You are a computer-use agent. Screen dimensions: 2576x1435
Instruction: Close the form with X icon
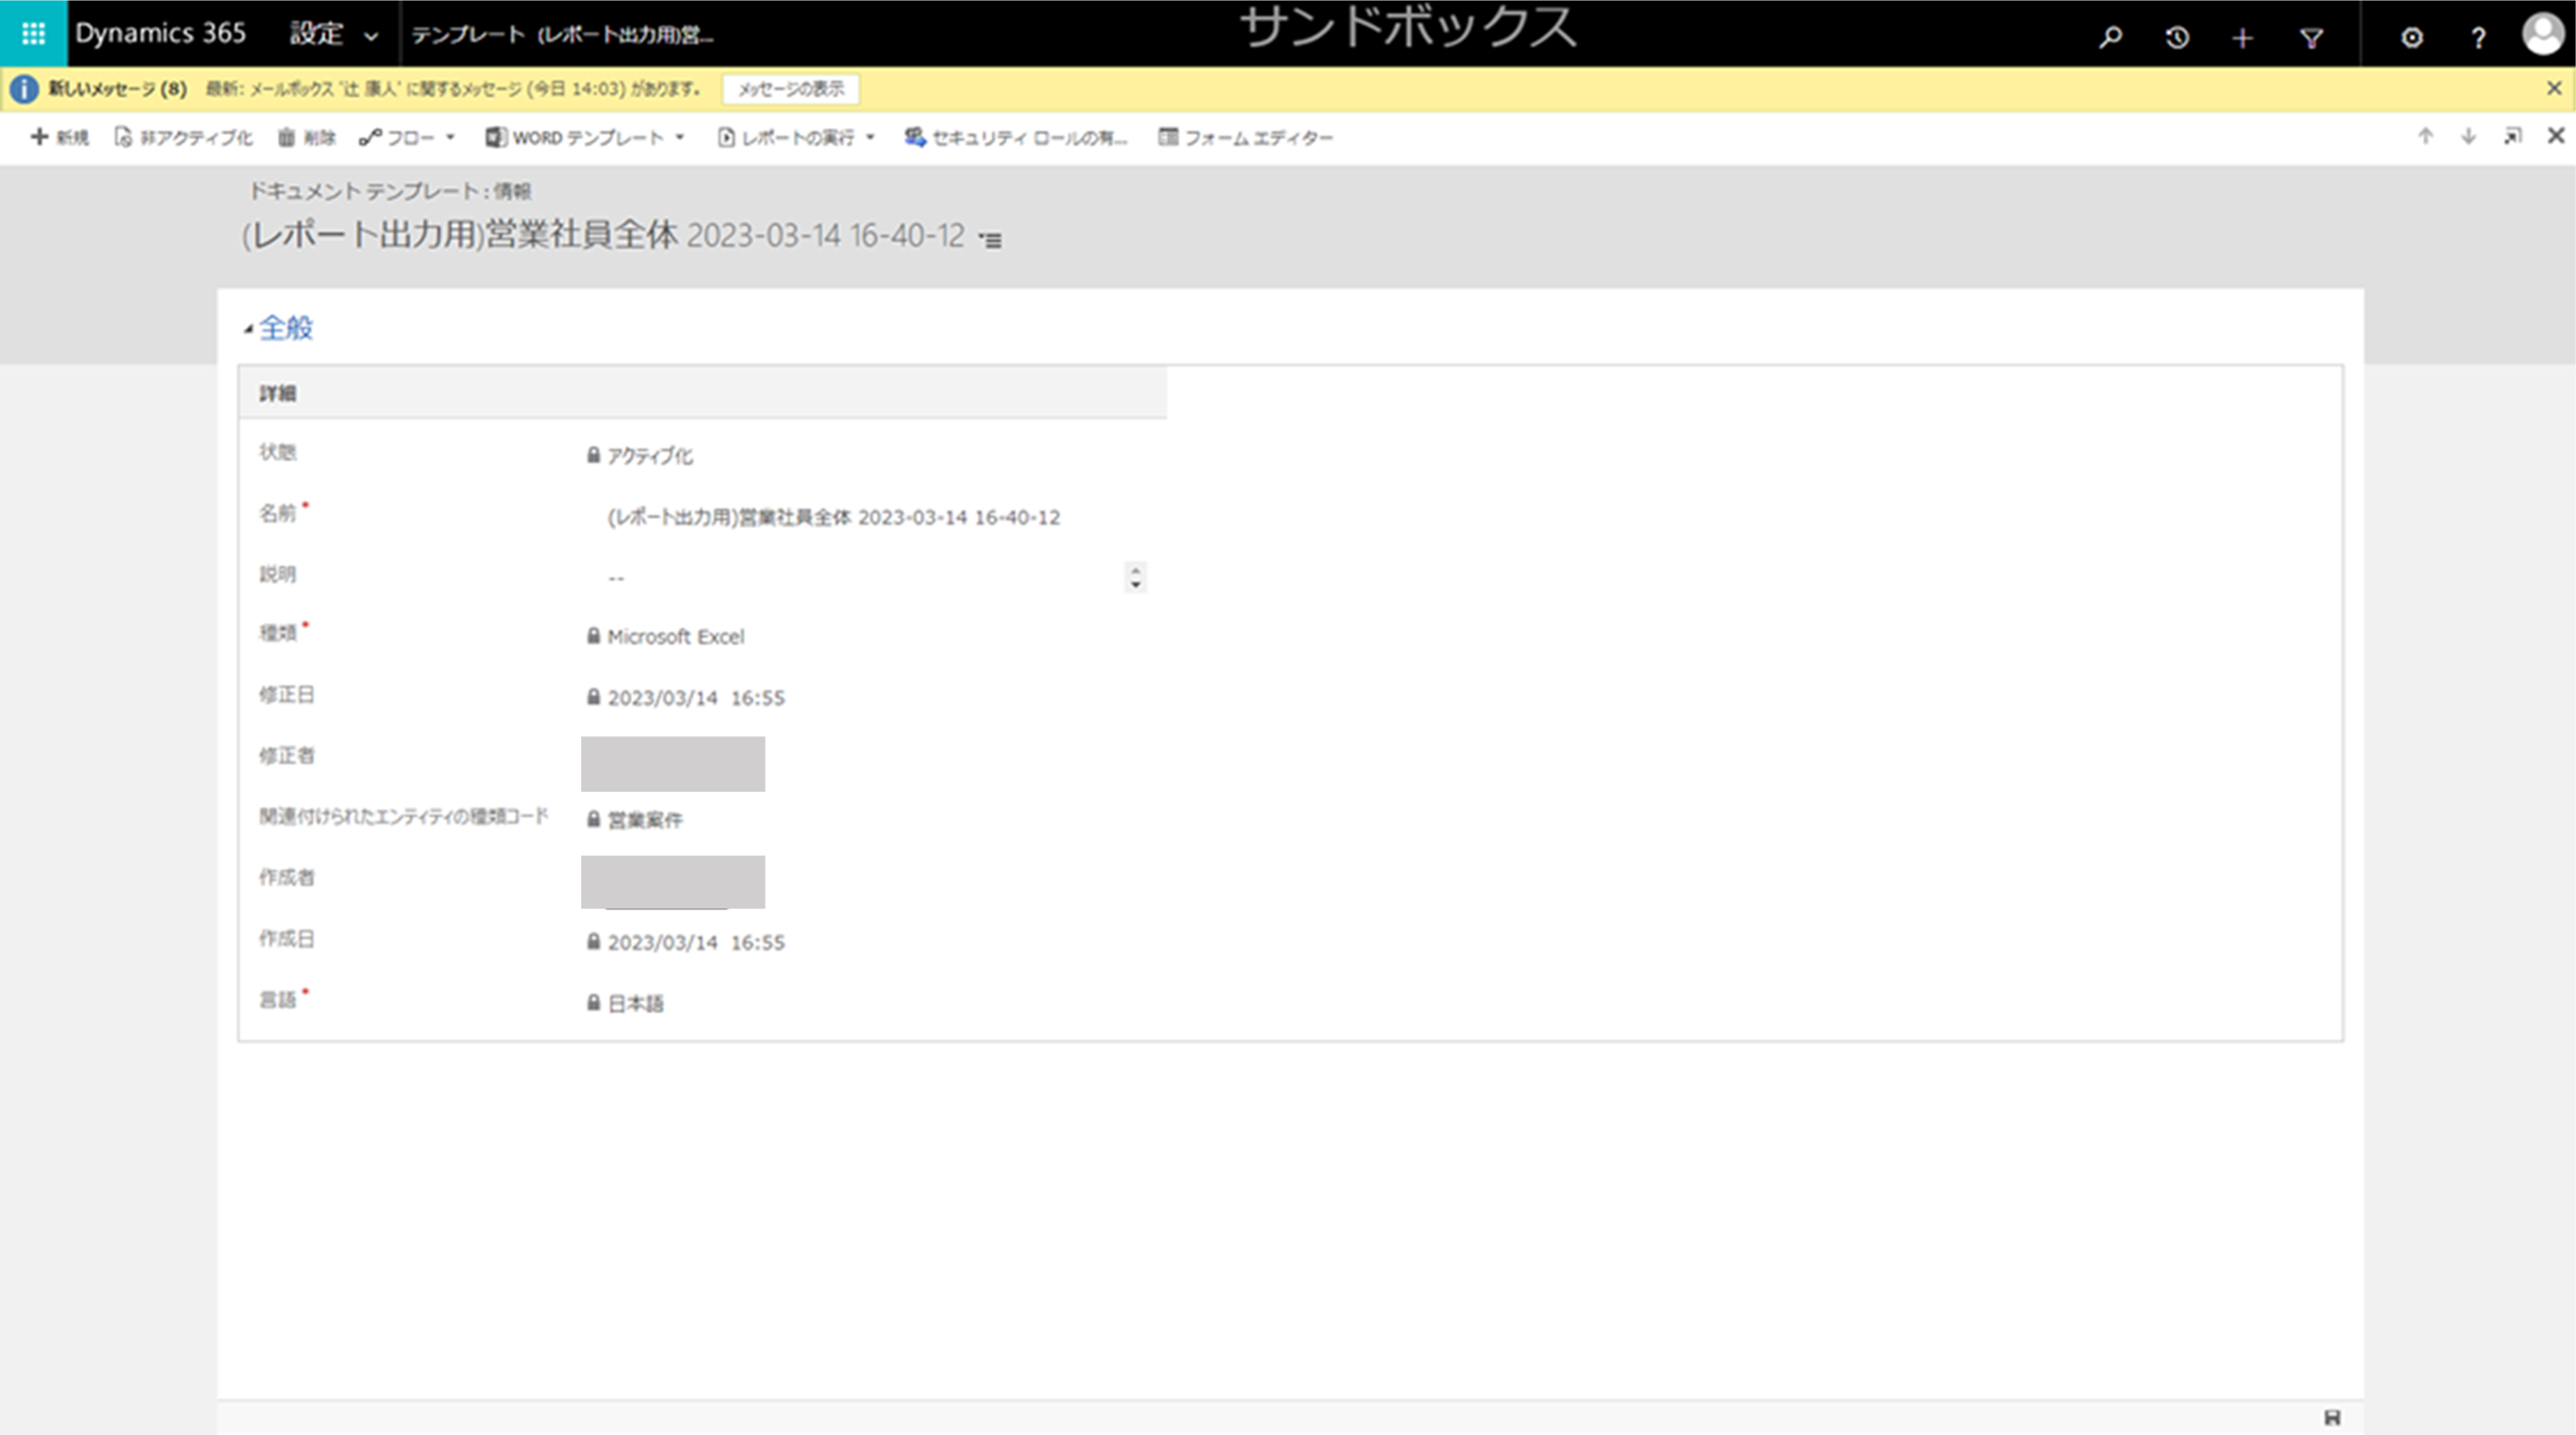(x=2556, y=135)
